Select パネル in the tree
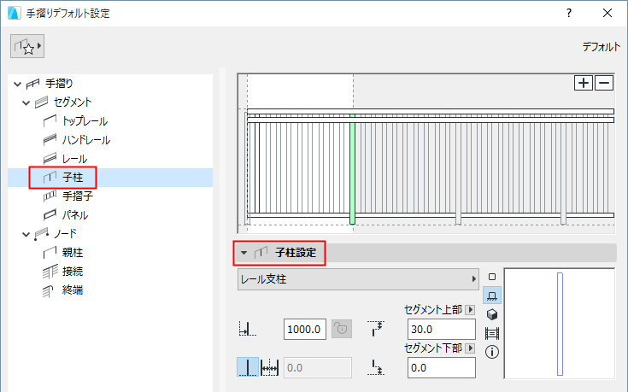Screen dimensions: 628x392 tap(75, 215)
